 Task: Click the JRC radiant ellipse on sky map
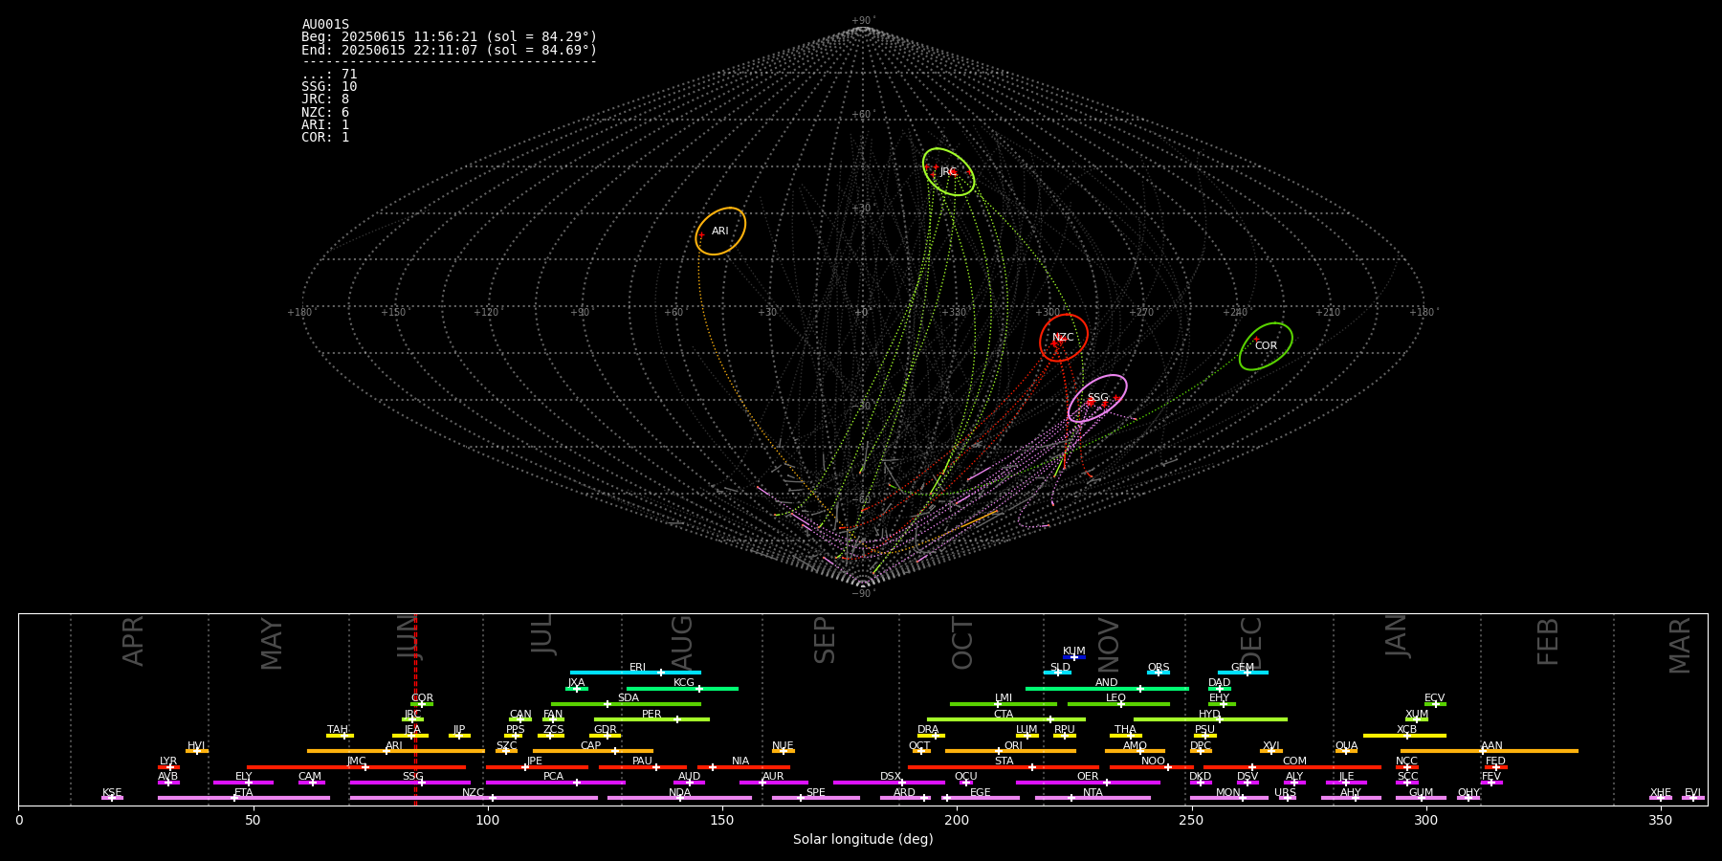pyautogui.click(x=948, y=172)
